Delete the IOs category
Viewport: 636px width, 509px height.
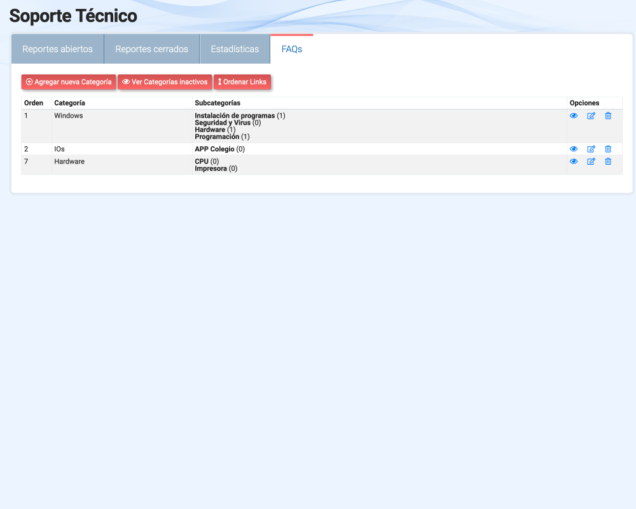(x=608, y=149)
